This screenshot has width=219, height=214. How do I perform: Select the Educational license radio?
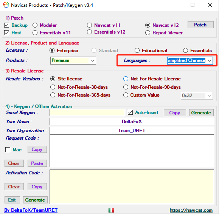(137, 51)
